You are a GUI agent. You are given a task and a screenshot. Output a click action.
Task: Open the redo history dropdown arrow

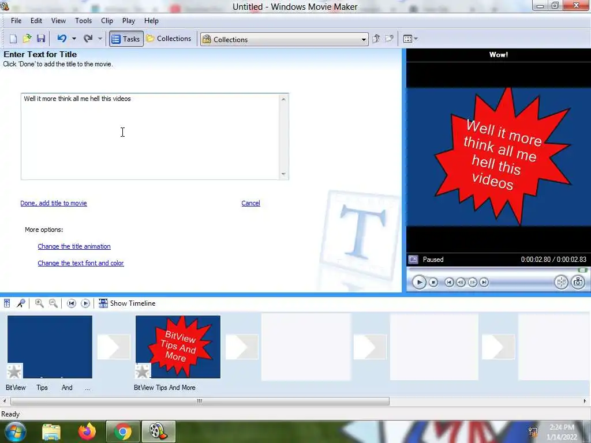point(100,39)
